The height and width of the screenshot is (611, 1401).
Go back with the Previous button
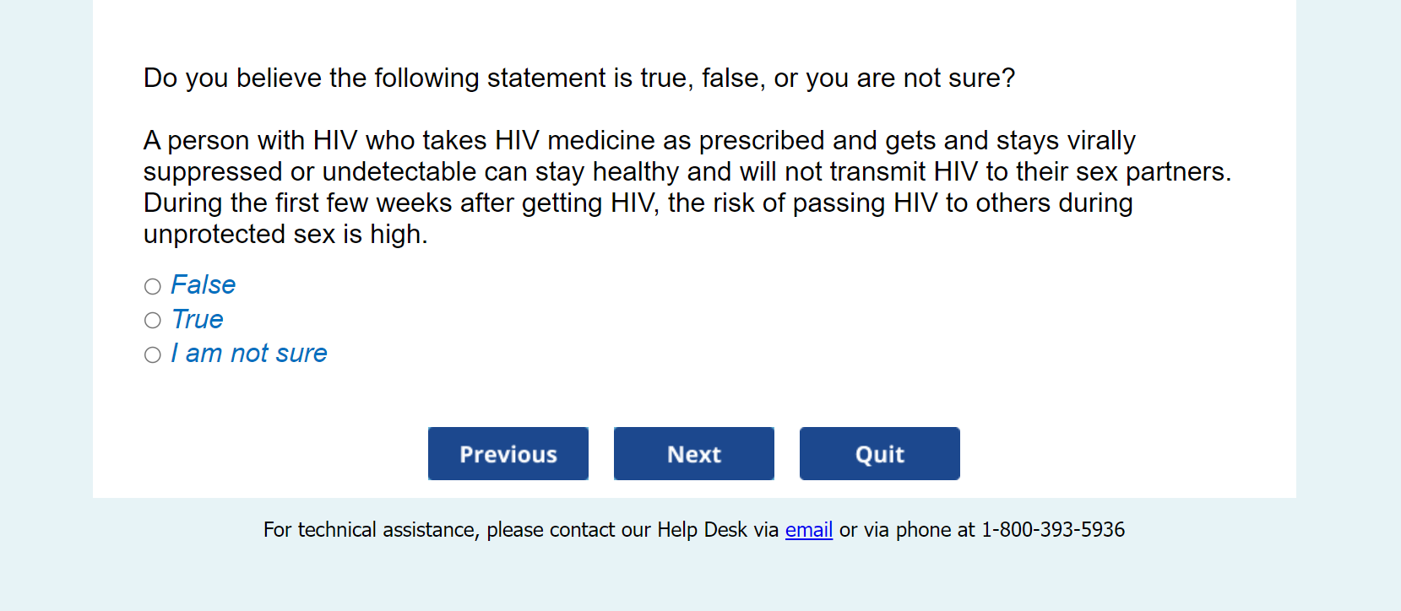pos(508,454)
